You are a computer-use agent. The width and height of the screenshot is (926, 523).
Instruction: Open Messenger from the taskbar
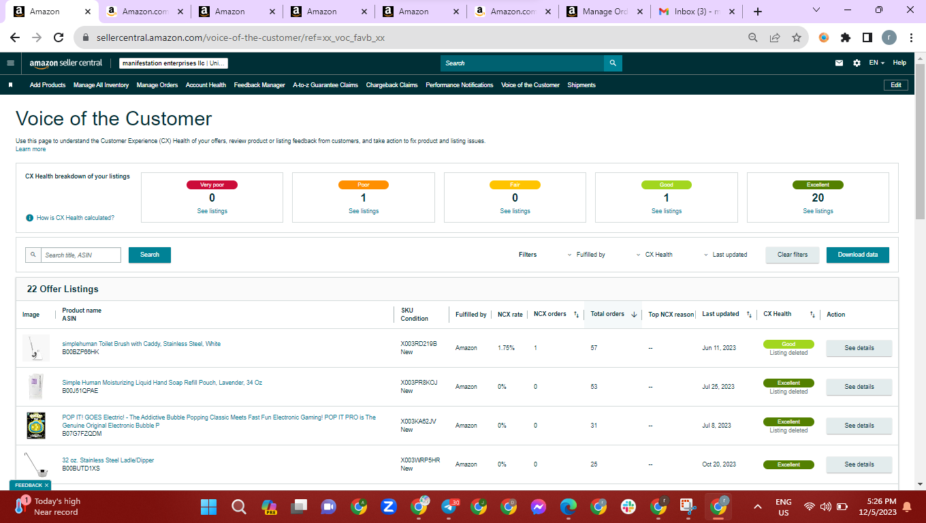(x=538, y=507)
